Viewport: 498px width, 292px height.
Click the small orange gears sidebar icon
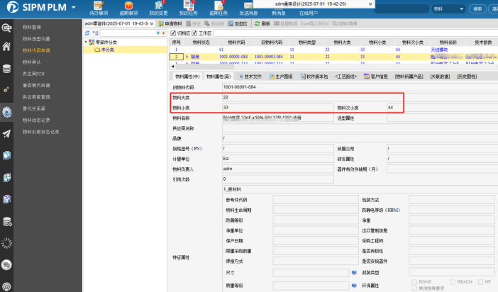[x=6, y=90]
